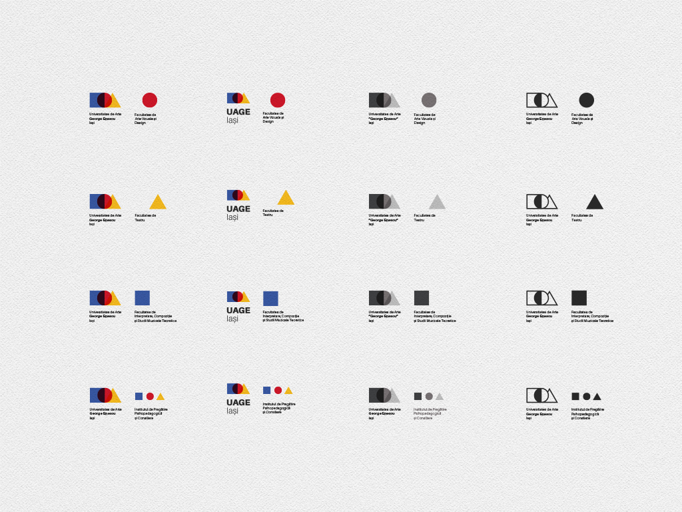The width and height of the screenshot is (682, 512).
Task: Click the colored full-name university logo beside the red circle
Action: coord(105,100)
